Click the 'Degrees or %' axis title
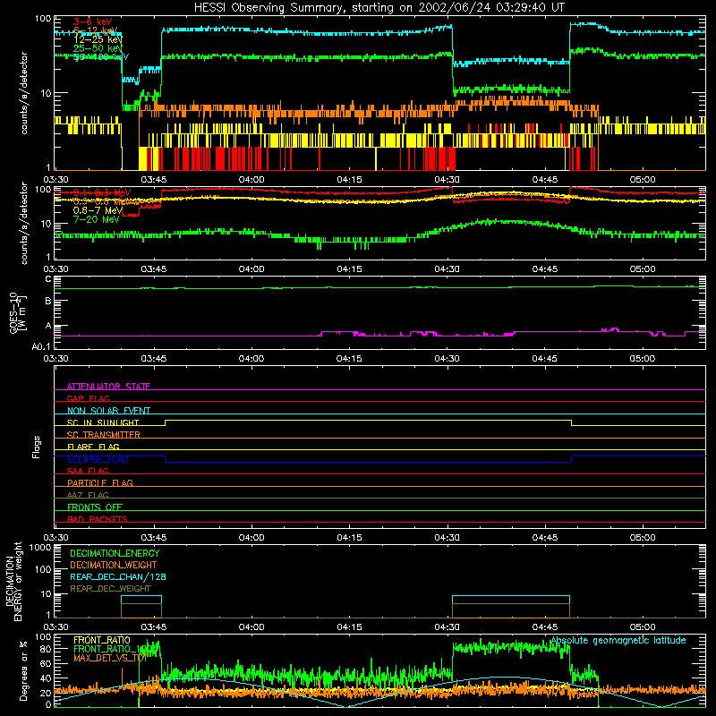The height and width of the screenshot is (716, 716). (x=23, y=670)
